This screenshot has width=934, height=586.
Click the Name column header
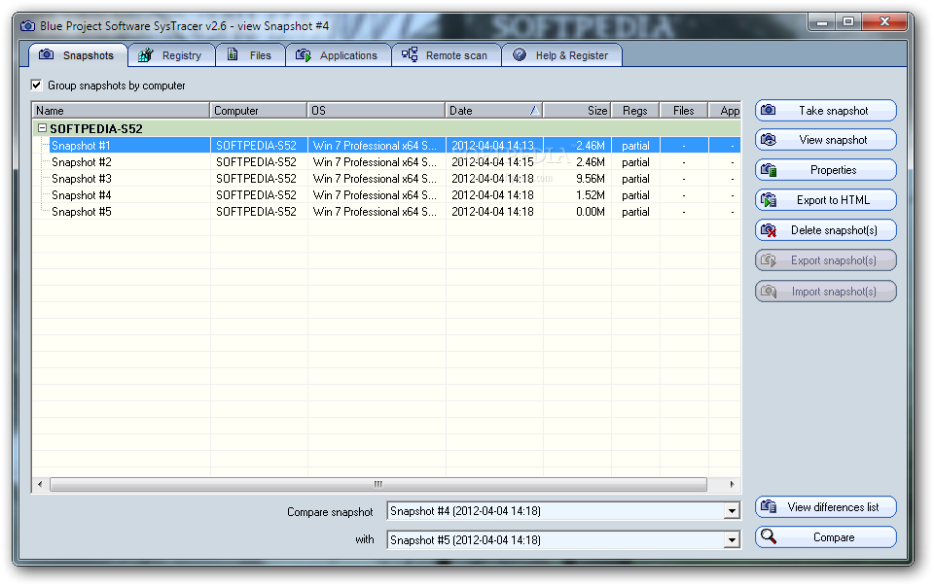(x=121, y=111)
